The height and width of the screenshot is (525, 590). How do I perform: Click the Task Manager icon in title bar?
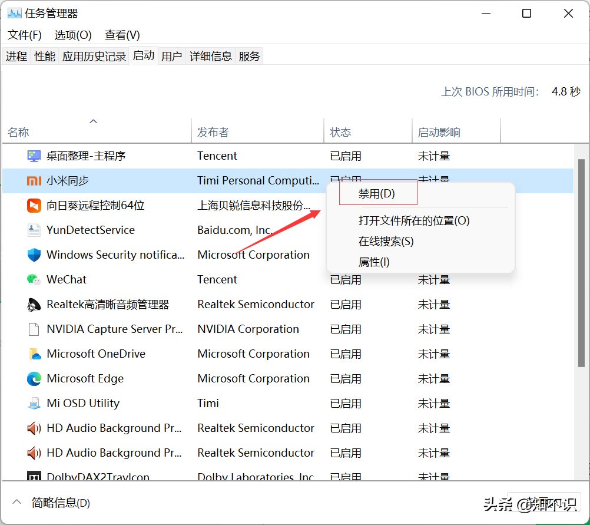pos(15,12)
